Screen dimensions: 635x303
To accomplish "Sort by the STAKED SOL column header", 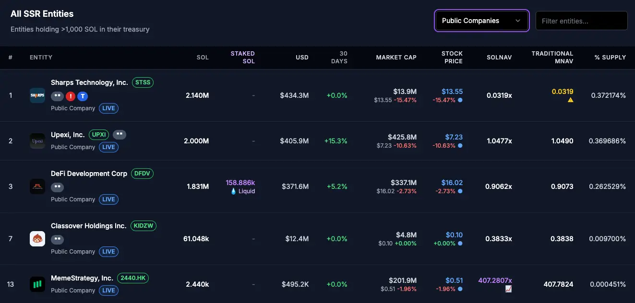I will tap(243, 58).
